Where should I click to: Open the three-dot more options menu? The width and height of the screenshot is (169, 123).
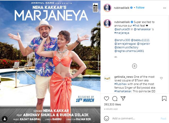pyautogui.click(x=164, y=8)
